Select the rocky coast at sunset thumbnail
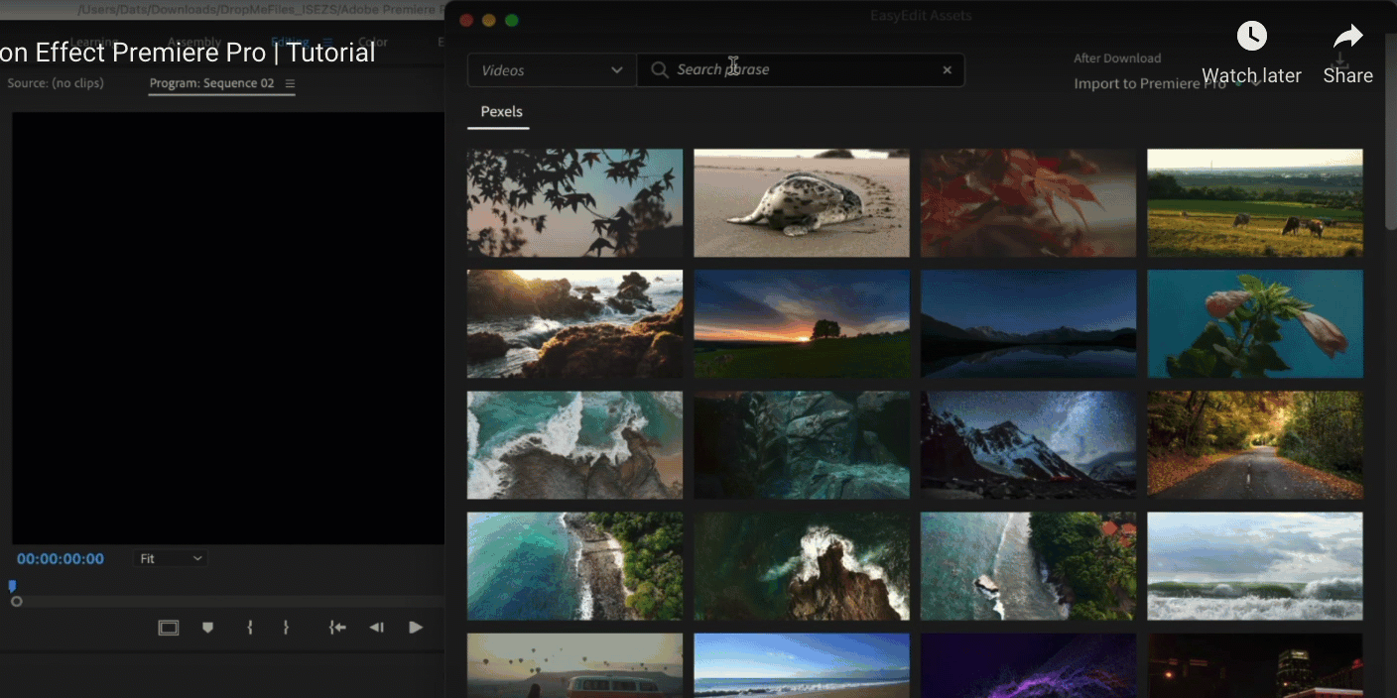The image size is (1397, 698). [x=574, y=324]
